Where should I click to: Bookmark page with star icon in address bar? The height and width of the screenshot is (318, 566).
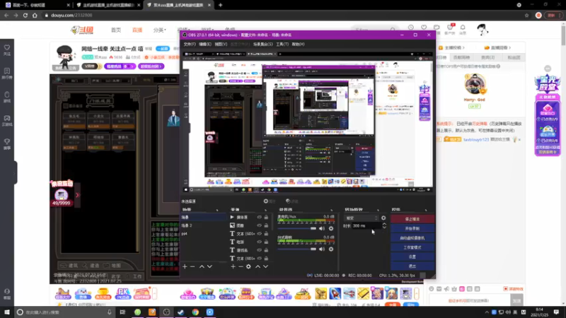pos(526,15)
